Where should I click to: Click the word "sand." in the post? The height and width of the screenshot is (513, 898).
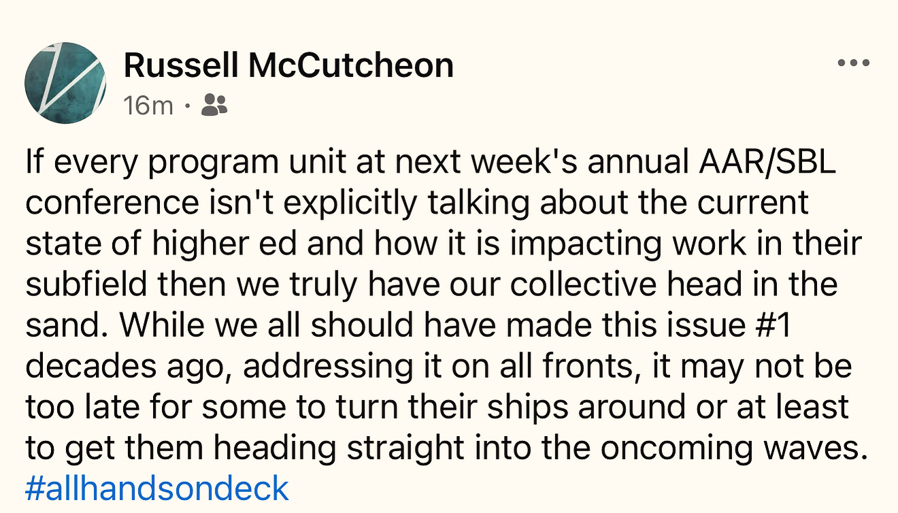(66, 326)
